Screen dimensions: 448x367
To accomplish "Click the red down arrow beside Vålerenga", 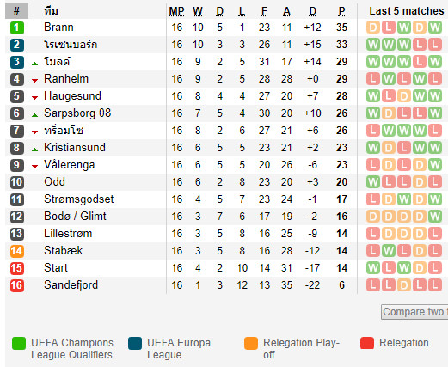I will pyautogui.click(x=35, y=167).
